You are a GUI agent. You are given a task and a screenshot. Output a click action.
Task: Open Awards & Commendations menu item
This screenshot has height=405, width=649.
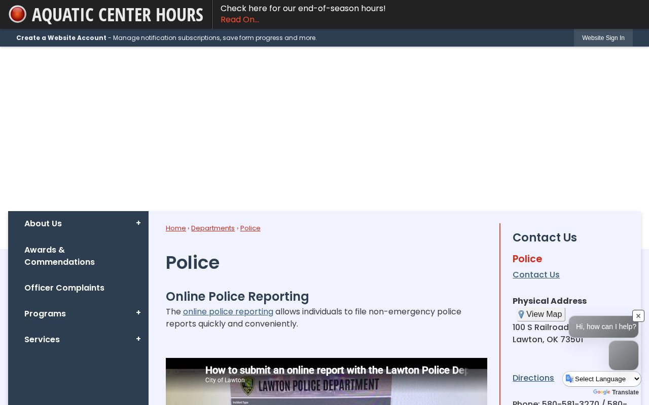tap(59, 256)
